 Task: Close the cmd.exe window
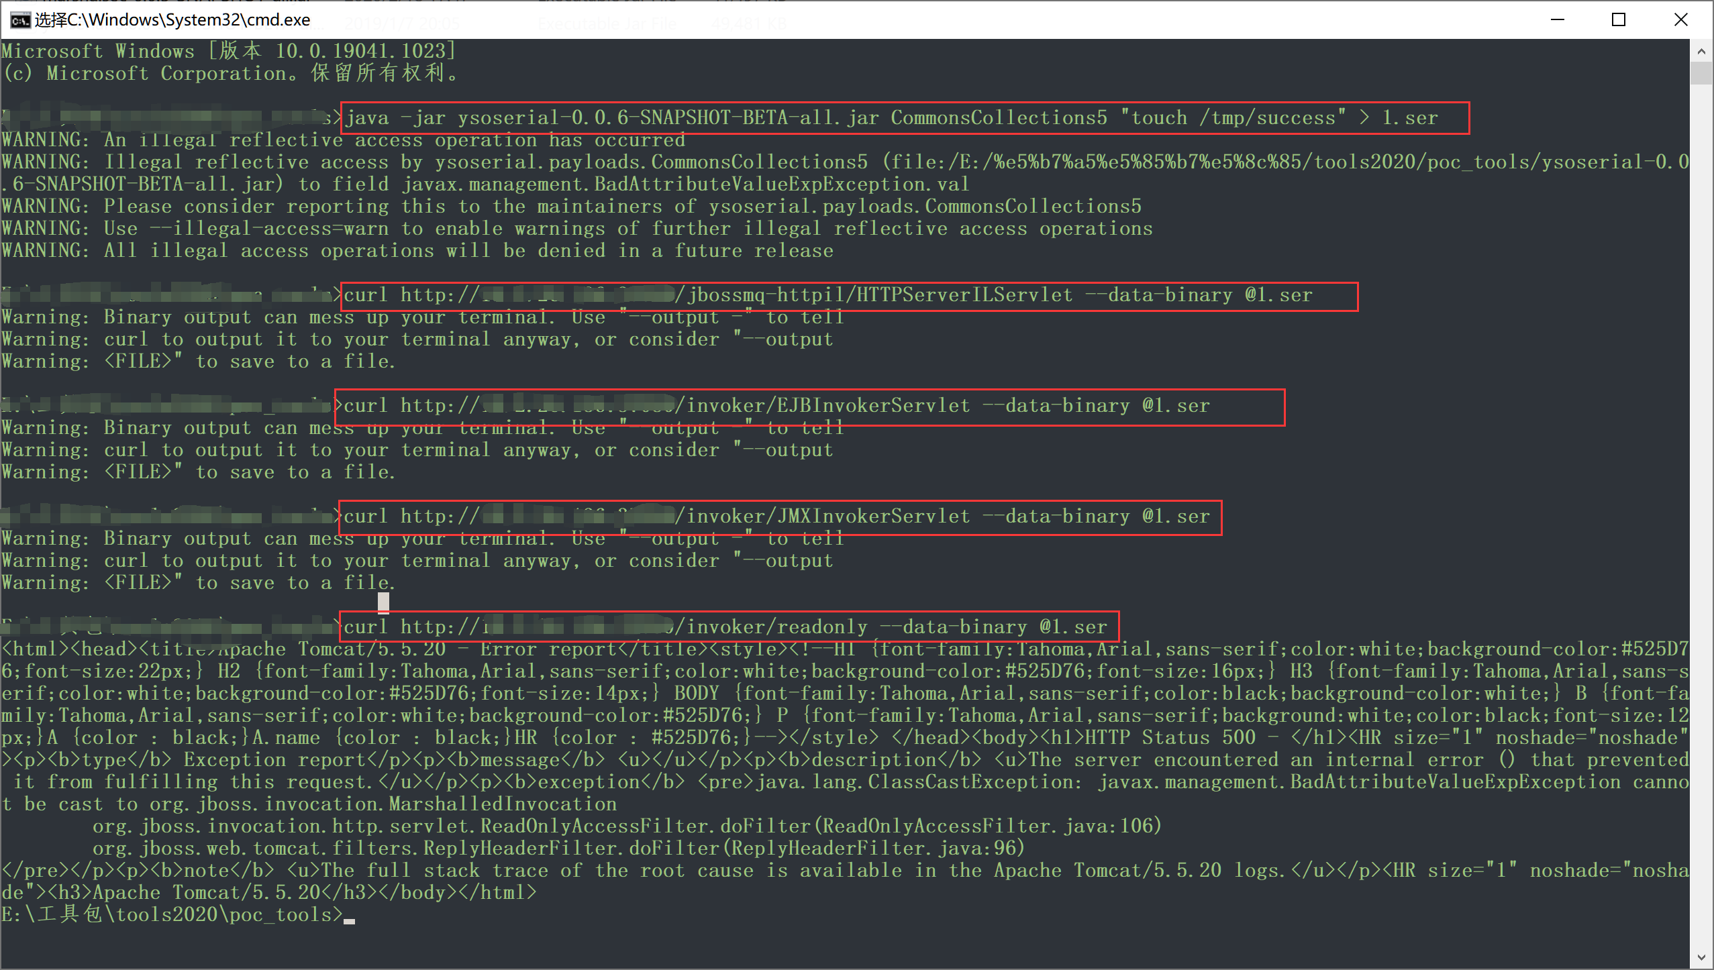[1680, 19]
